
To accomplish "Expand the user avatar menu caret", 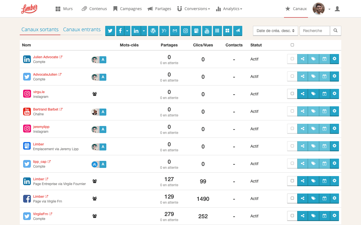I will coord(329,9).
